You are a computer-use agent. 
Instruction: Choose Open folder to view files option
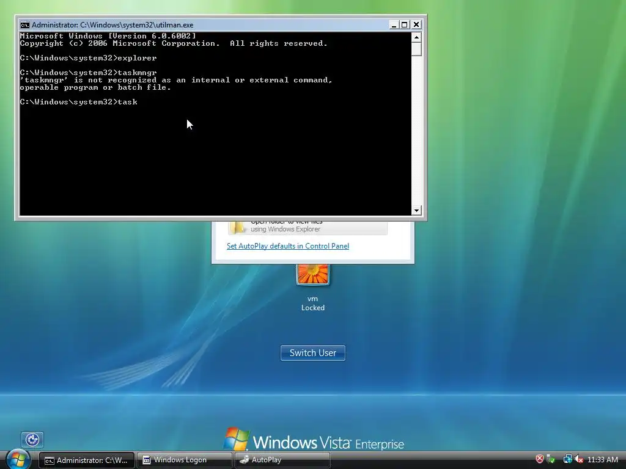[x=307, y=227]
